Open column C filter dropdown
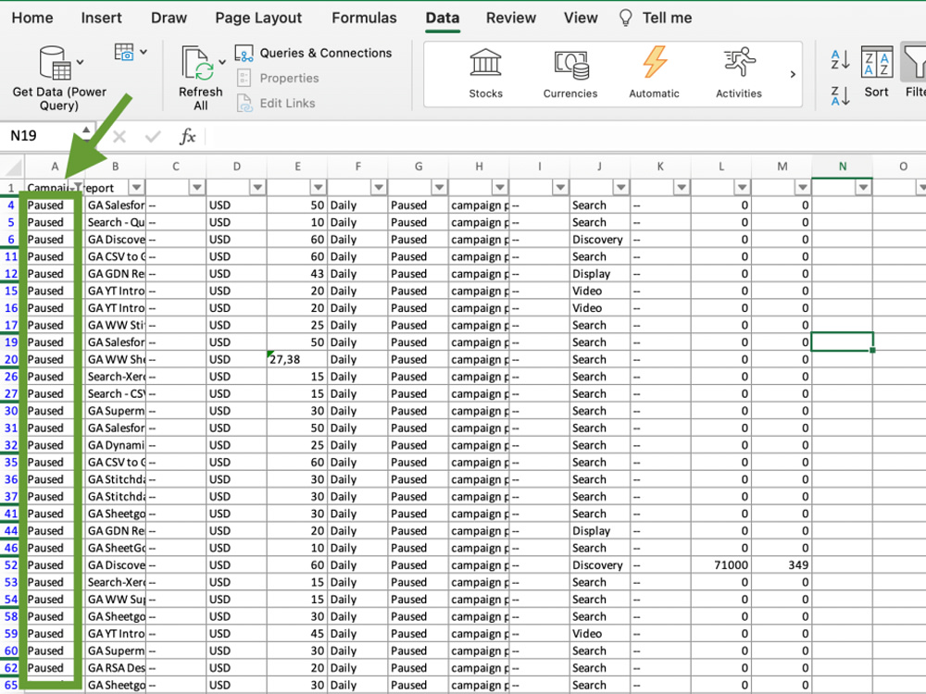The height and width of the screenshot is (694, 926). [x=196, y=188]
